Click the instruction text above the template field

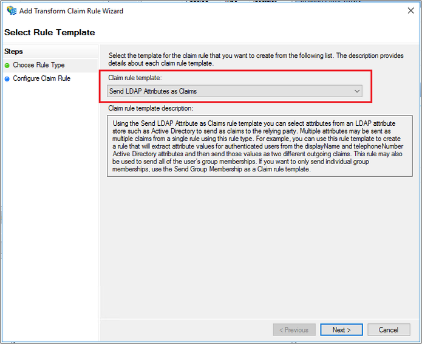pyautogui.click(x=255, y=60)
